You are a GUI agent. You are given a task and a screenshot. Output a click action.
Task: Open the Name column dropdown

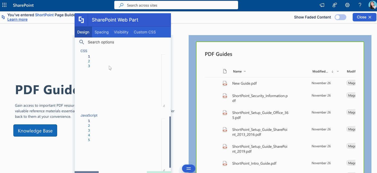245,72
